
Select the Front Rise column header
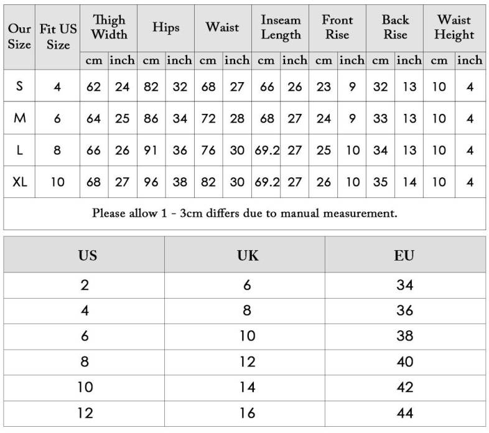point(337,28)
